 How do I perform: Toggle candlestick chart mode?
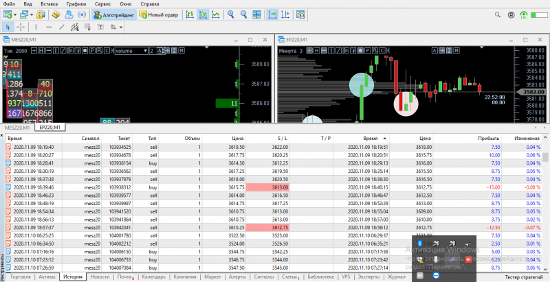pyautogui.click(x=203, y=14)
